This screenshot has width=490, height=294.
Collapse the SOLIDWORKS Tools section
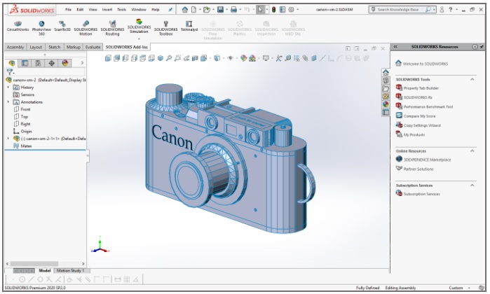(472, 80)
